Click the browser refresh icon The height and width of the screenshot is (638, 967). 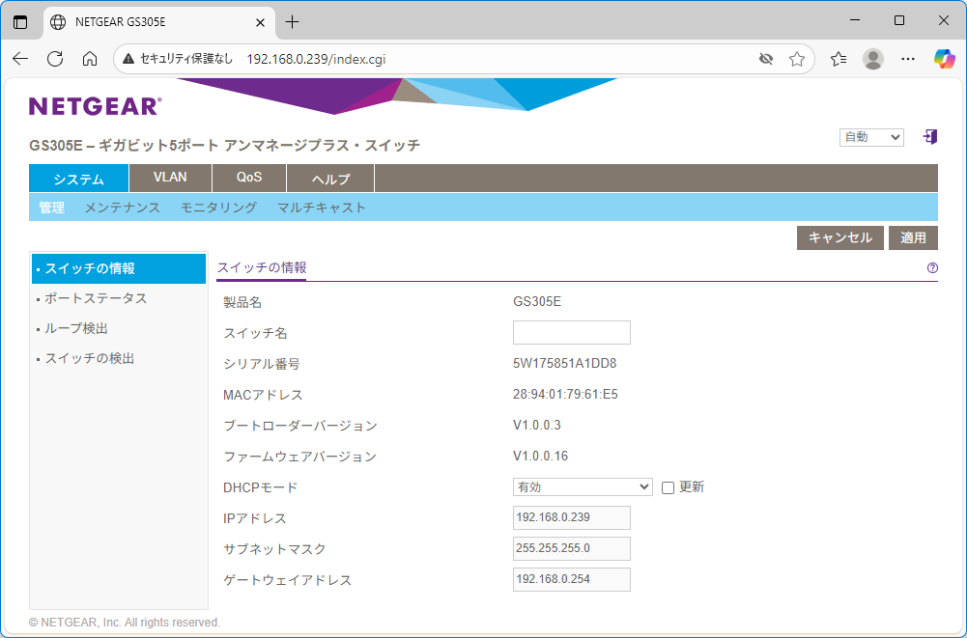pyautogui.click(x=55, y=59)
